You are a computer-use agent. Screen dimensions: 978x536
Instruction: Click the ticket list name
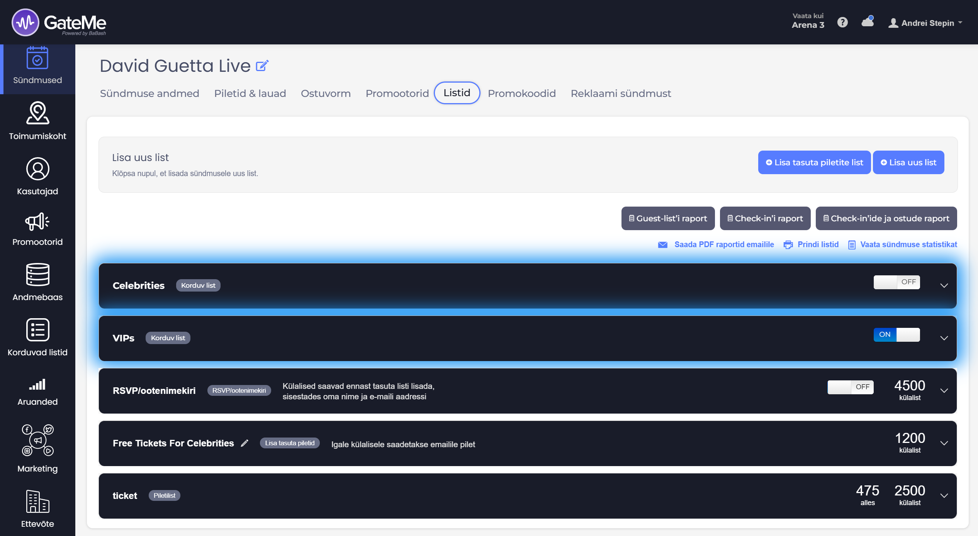tap(125, 496)
